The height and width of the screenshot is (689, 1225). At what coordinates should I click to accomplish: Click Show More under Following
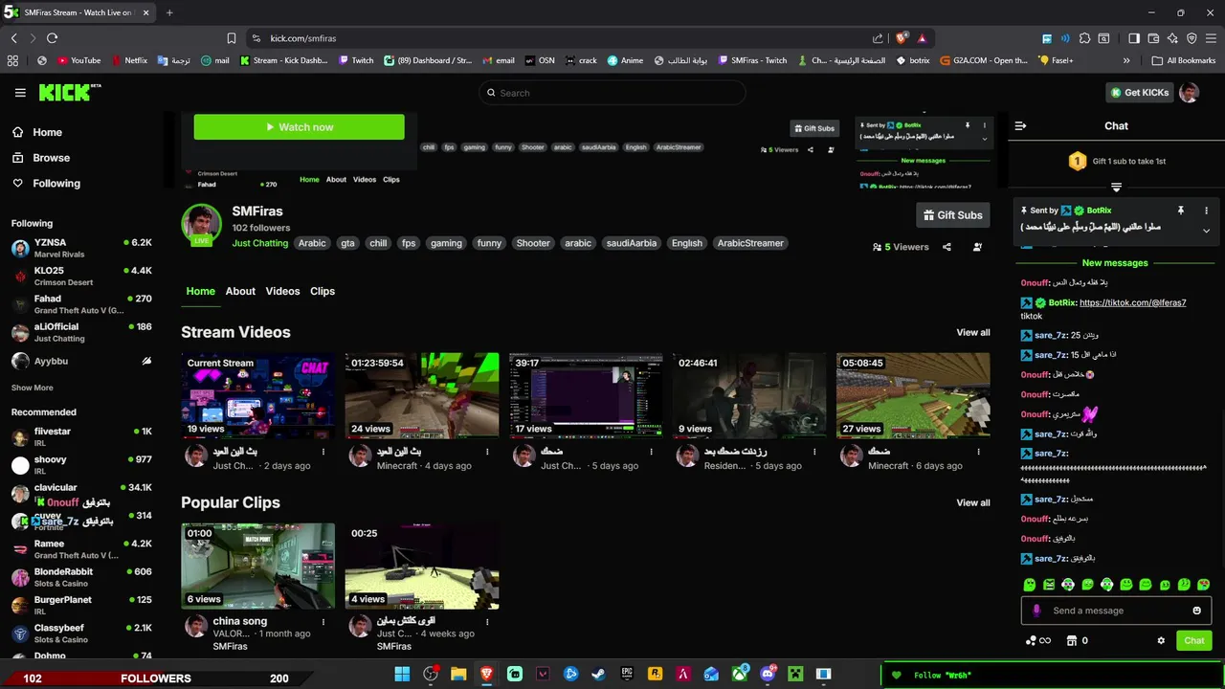[x=32, y=388]
